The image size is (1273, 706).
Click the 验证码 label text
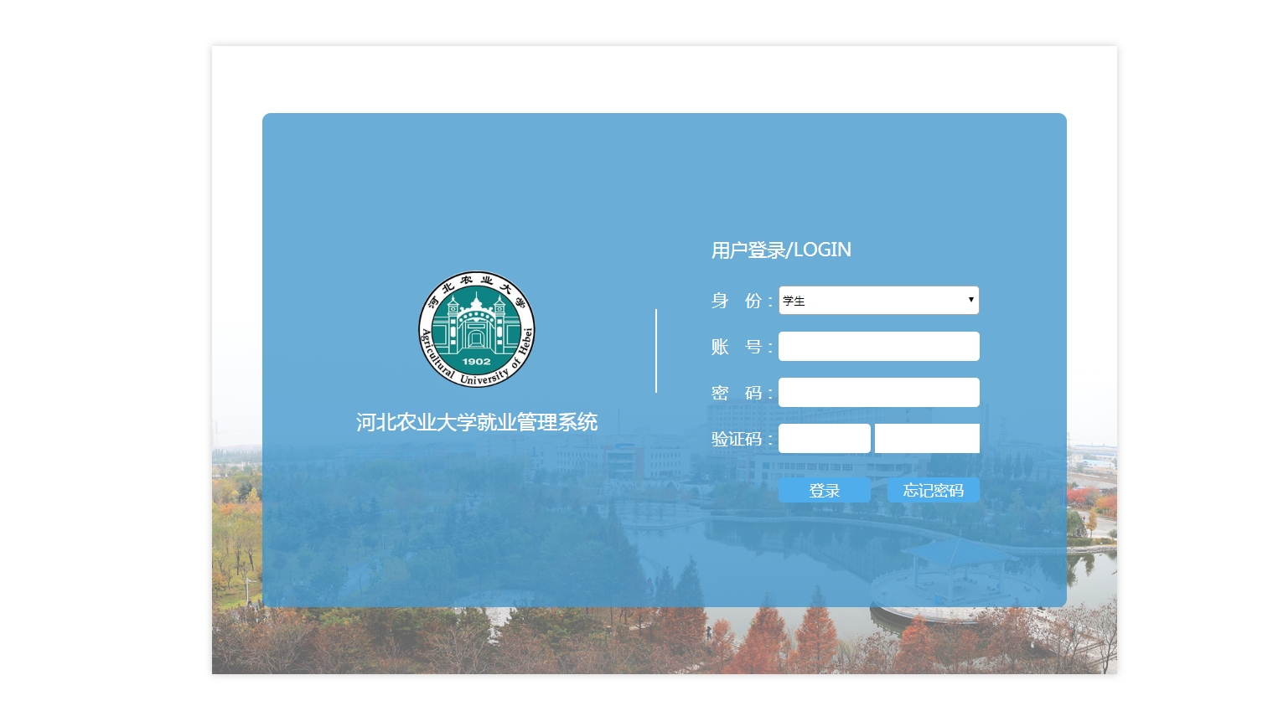click(x=737, y=439)
